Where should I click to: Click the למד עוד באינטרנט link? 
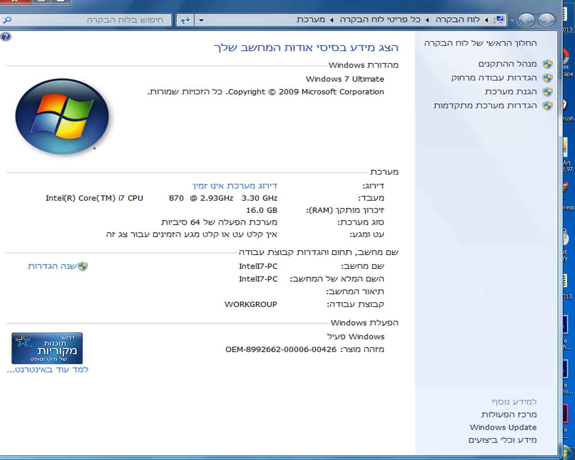point(48,370)
